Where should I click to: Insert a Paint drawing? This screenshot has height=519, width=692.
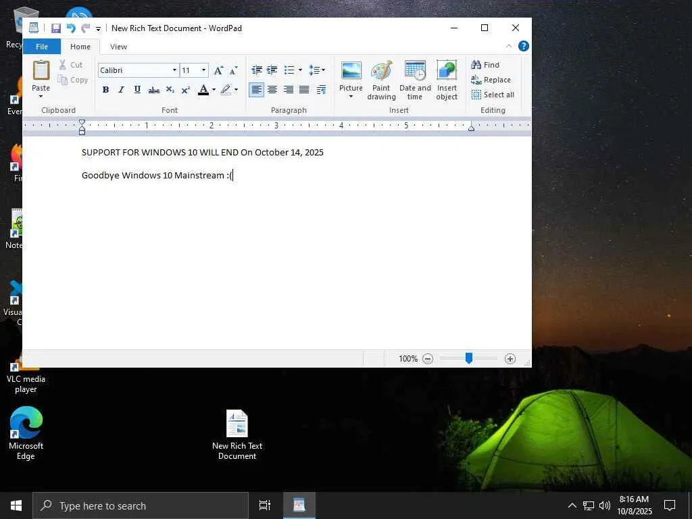pyautogui.click(x=381, y=80)
